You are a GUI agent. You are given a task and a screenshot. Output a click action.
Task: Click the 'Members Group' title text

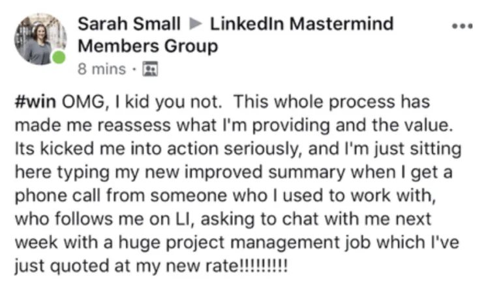(148, 46)
